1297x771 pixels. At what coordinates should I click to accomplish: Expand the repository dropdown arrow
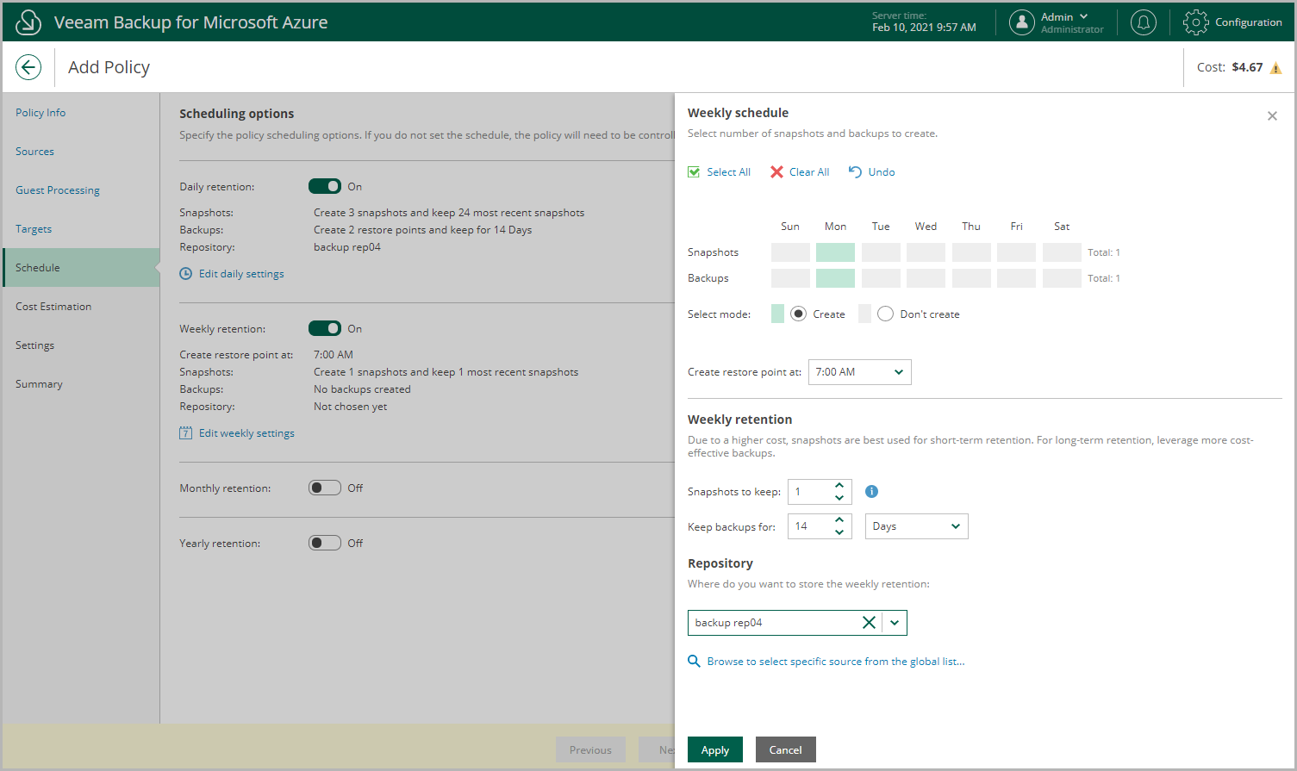(895, 623)
